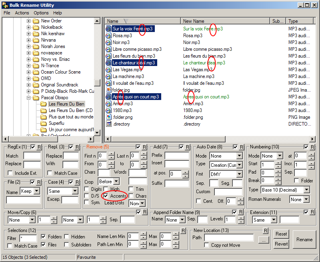The height and width of the screenshot is (262, 320).
Task: Click the OMD folder icon
Action: (x=36, y=78)
